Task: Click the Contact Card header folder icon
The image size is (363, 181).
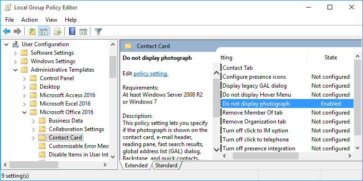Action: click(x=128, y=46)
